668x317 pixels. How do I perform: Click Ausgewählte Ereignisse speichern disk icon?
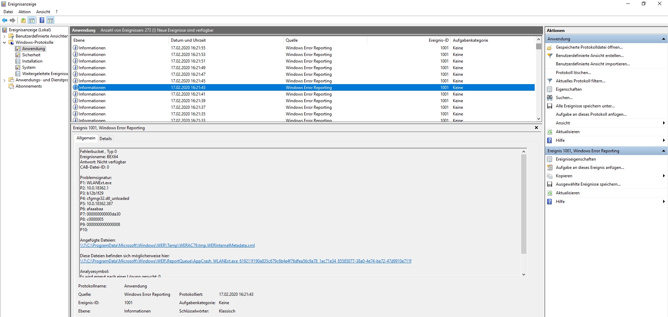point(550,184)
